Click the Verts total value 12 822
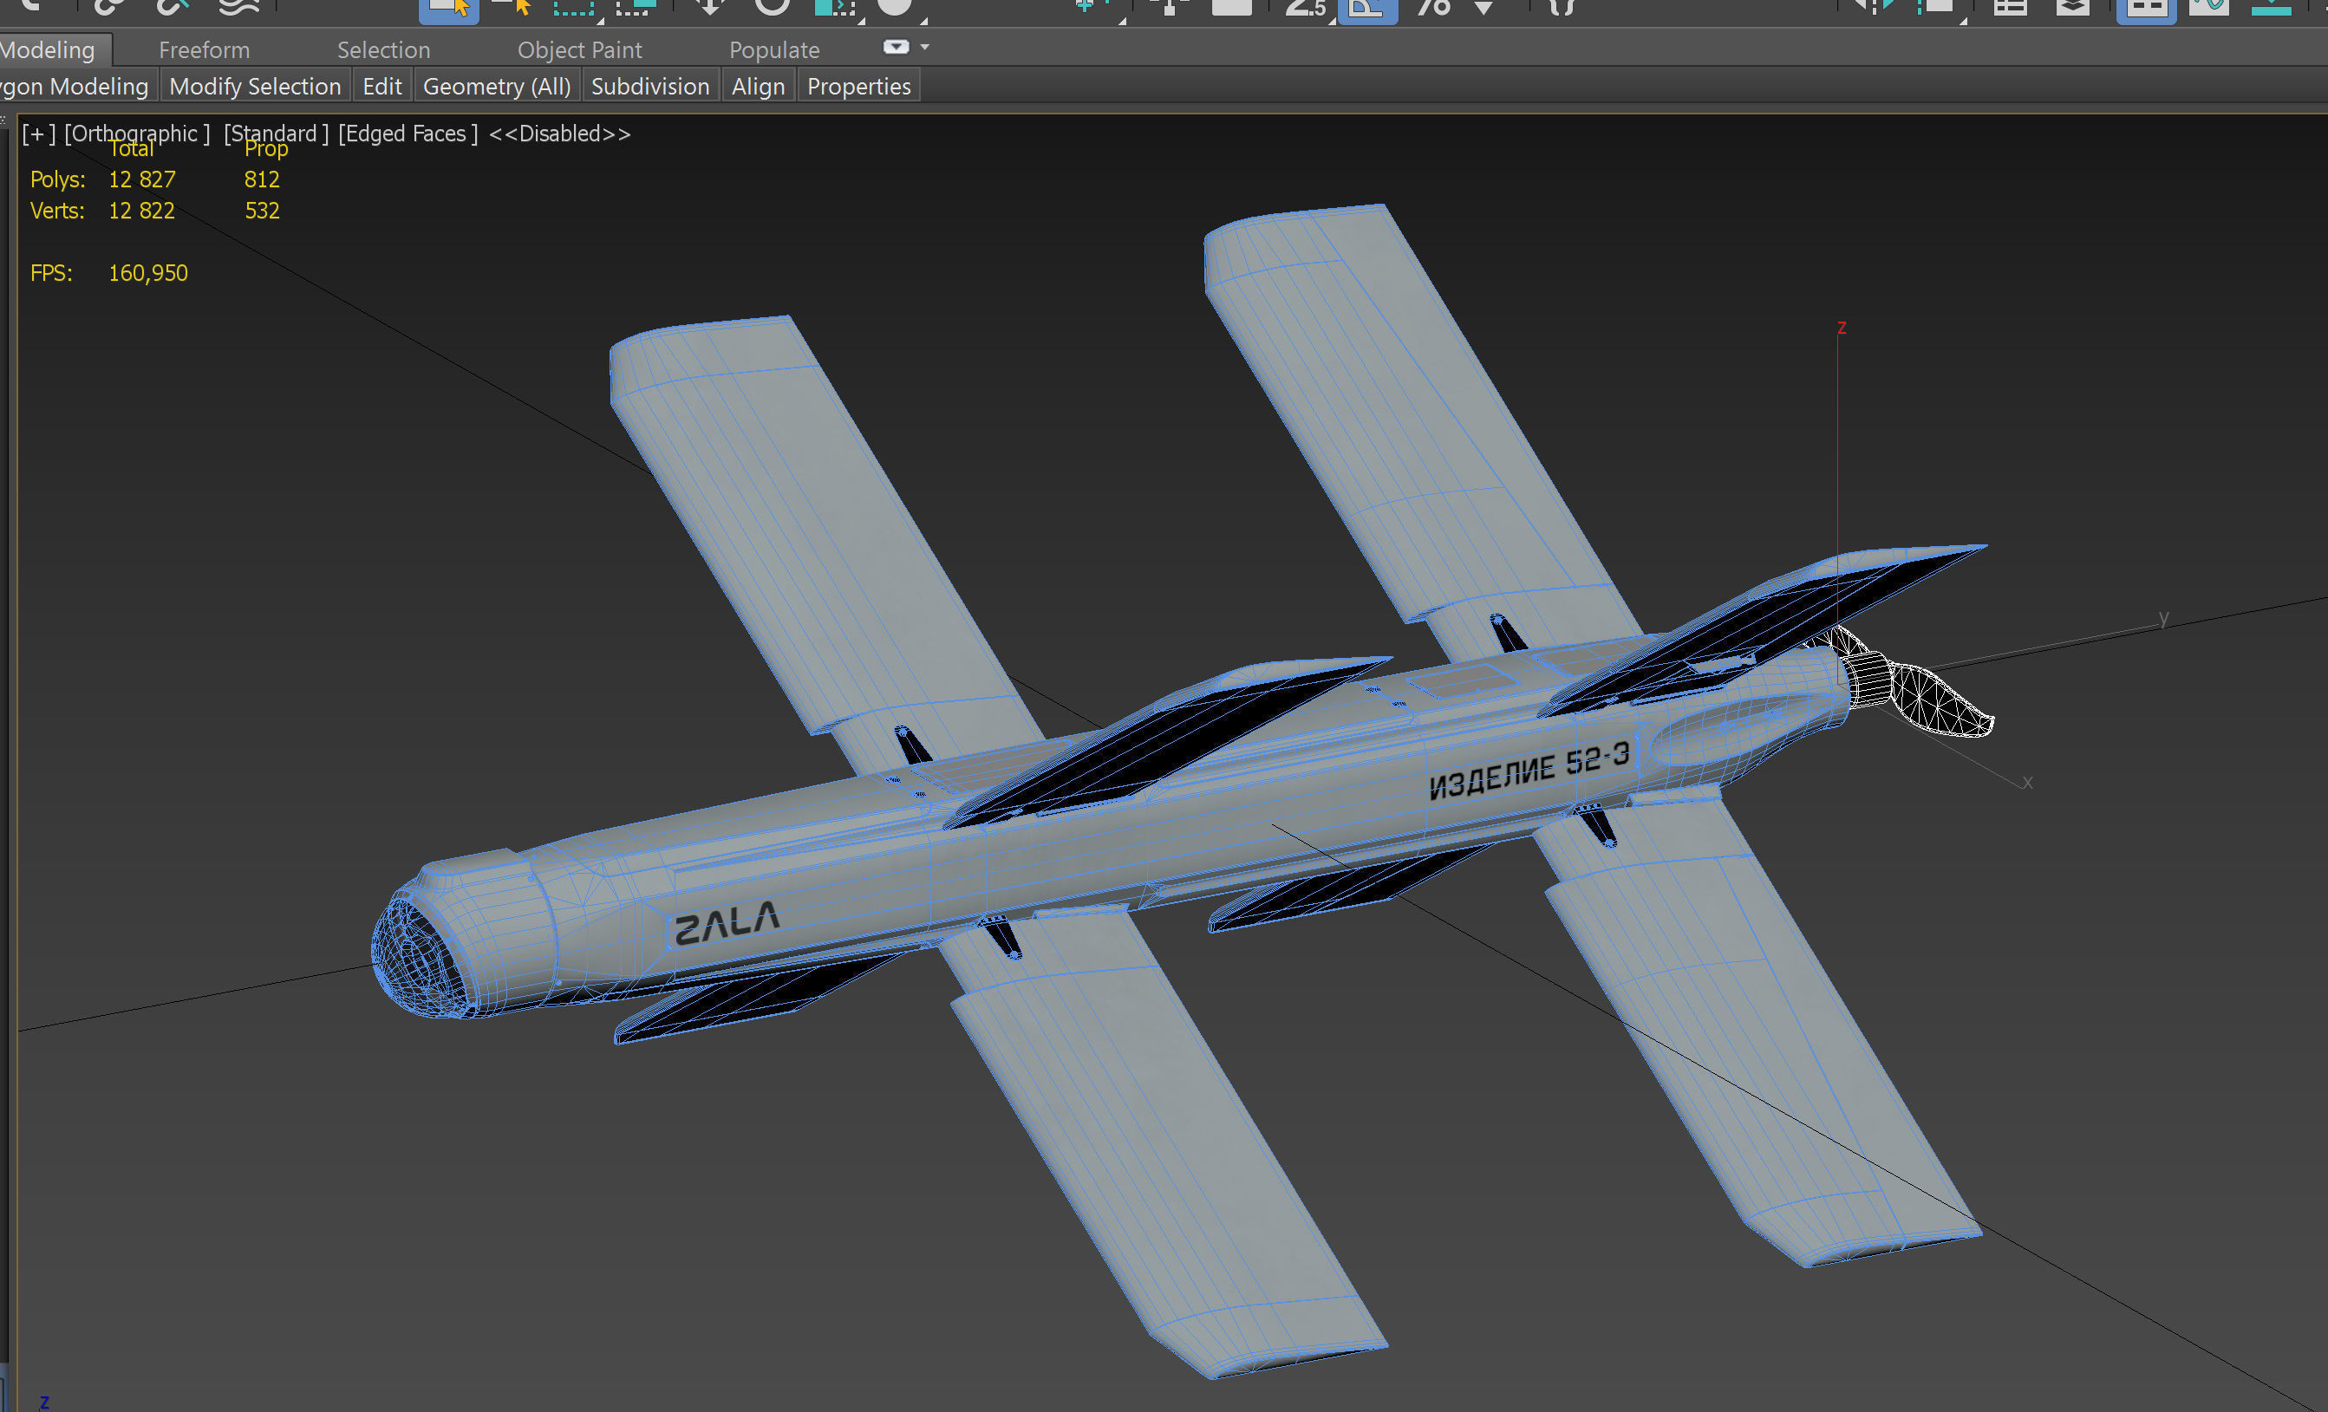 click(x=141, y=211)
